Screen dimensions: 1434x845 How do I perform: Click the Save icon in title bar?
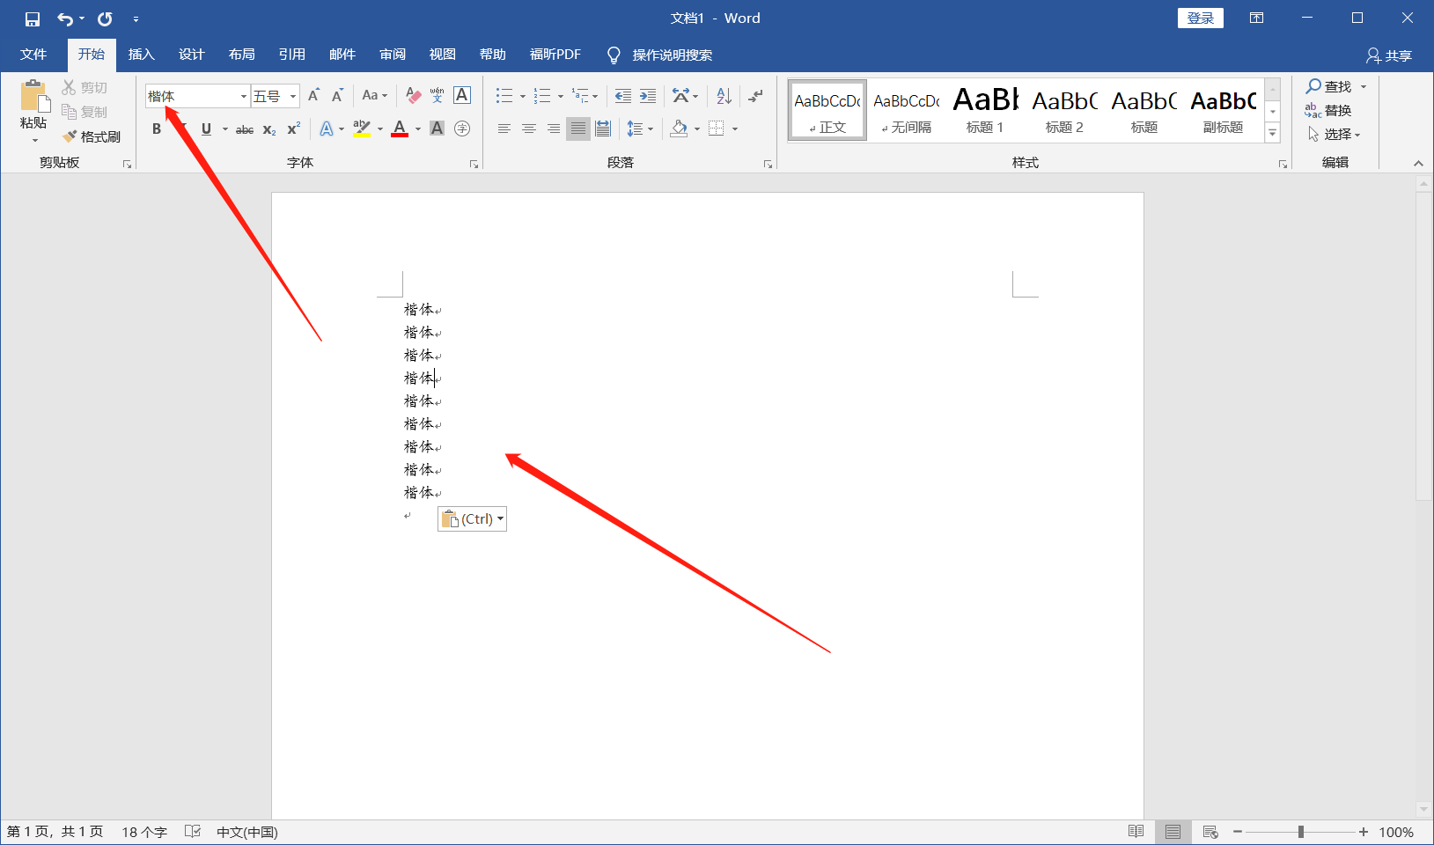(x=33, y=18)
